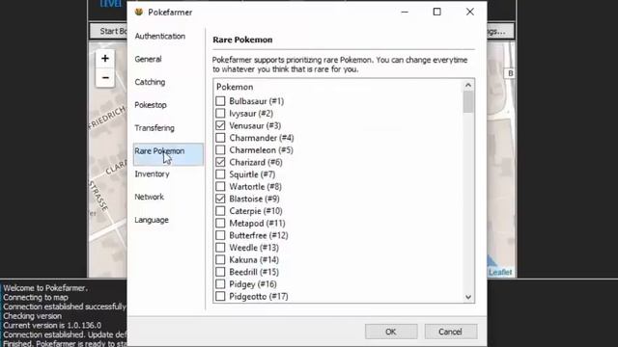Click the Settings button in main window

[500, 31]
